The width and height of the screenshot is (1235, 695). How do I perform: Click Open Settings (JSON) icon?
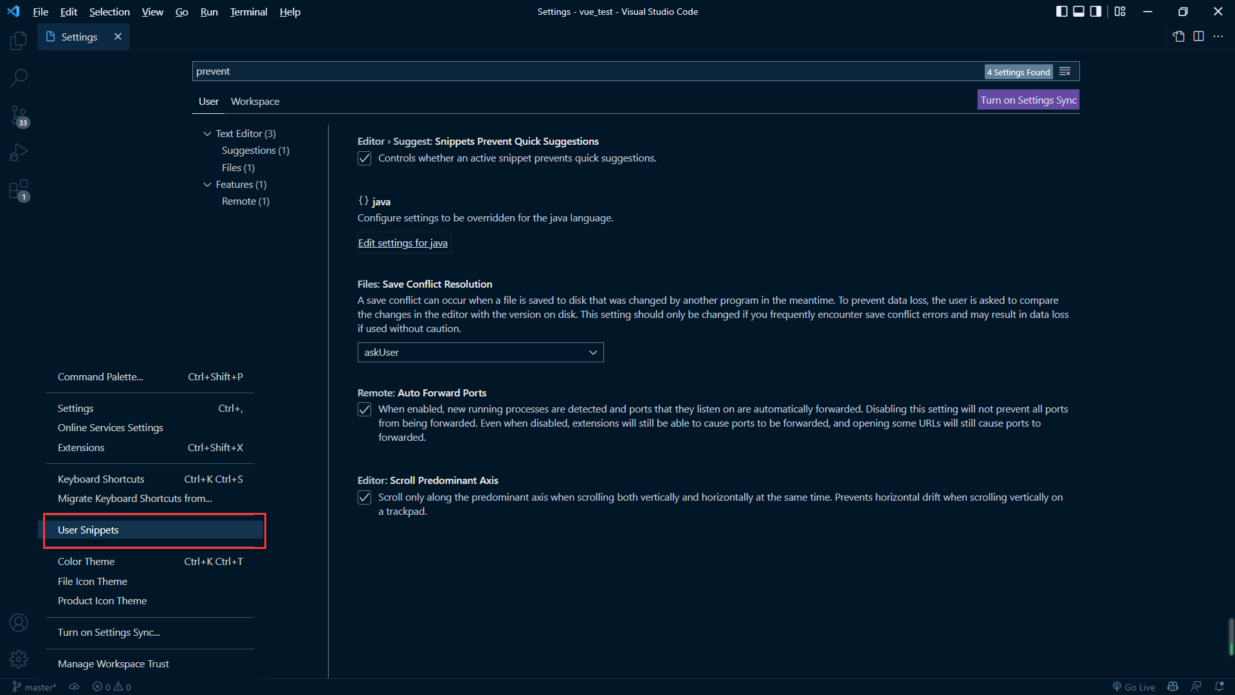[1178, 37]
